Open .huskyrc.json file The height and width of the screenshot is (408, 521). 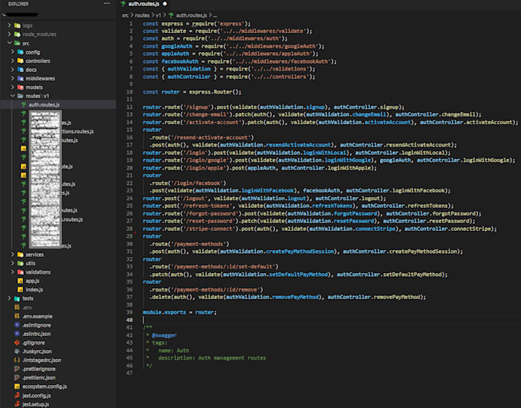tap(37, 351)
